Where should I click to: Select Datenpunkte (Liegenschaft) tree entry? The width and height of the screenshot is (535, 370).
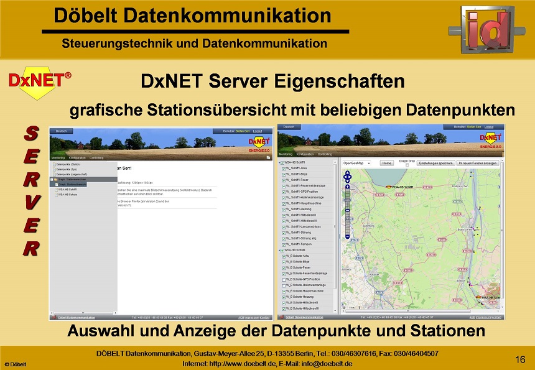(72, 174)
